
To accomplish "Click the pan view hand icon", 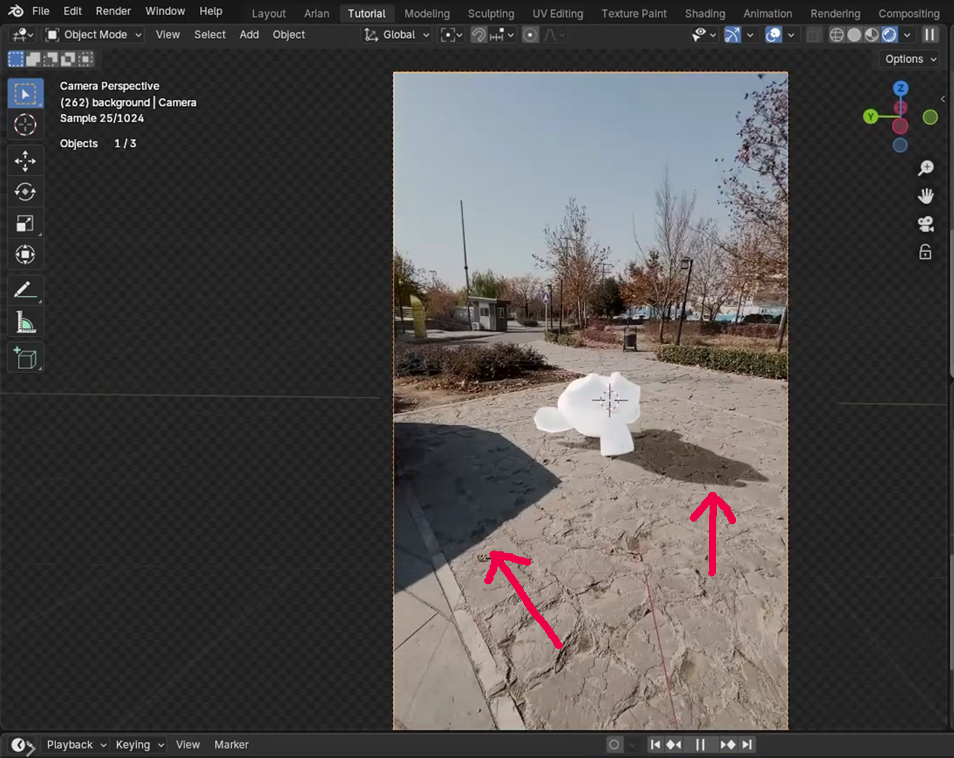I will [x=926, y=196].
